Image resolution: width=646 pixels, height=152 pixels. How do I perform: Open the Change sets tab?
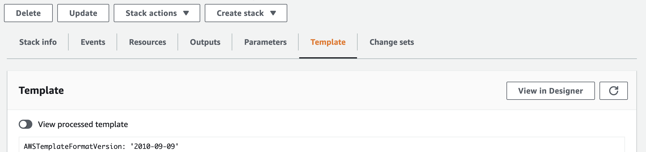click(x=392, y=42)
